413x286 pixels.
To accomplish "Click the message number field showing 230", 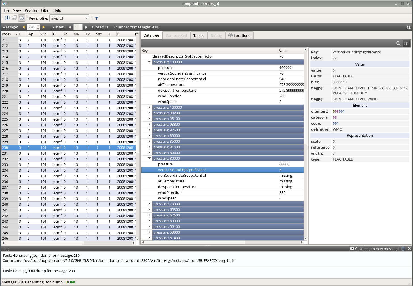I will [x=31, y=27].
